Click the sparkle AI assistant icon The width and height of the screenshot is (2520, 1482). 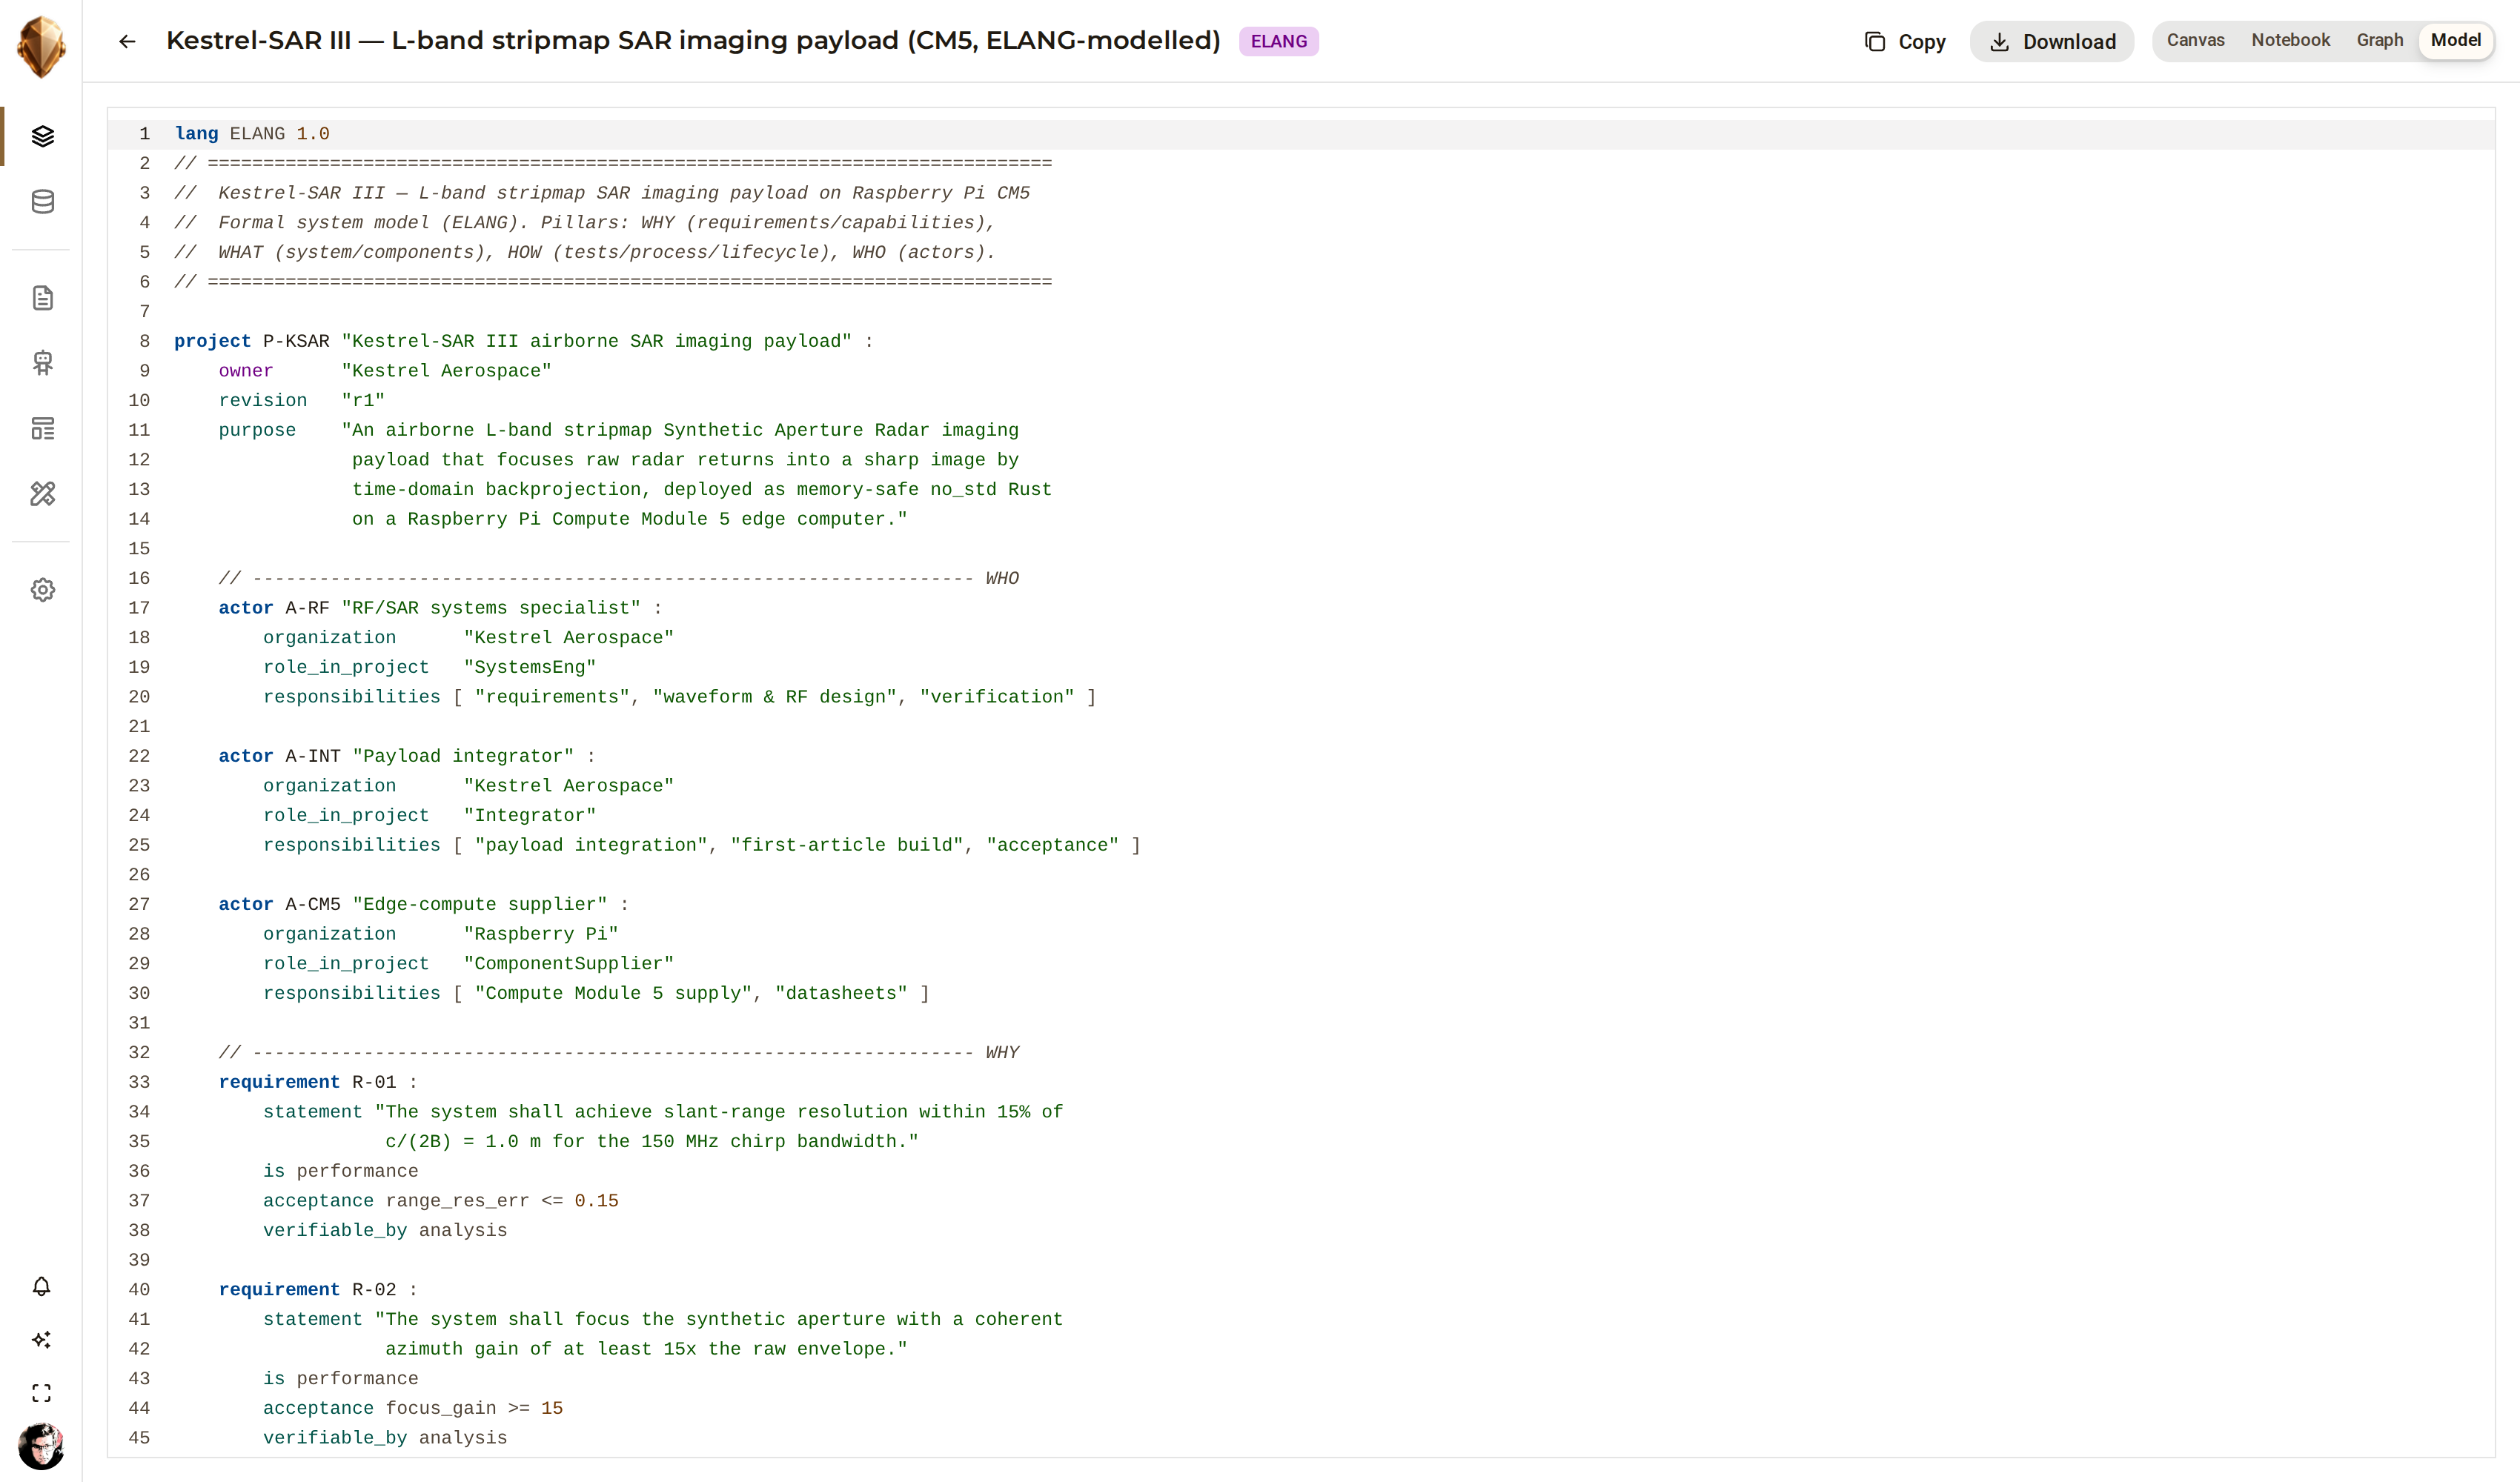click(x=41, y=1340)
